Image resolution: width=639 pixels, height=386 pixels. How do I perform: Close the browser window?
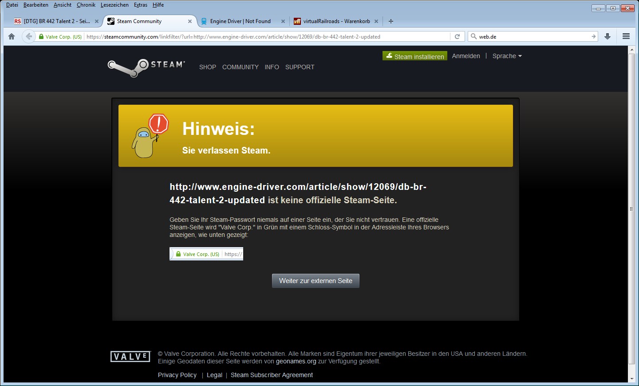(627, 8)
